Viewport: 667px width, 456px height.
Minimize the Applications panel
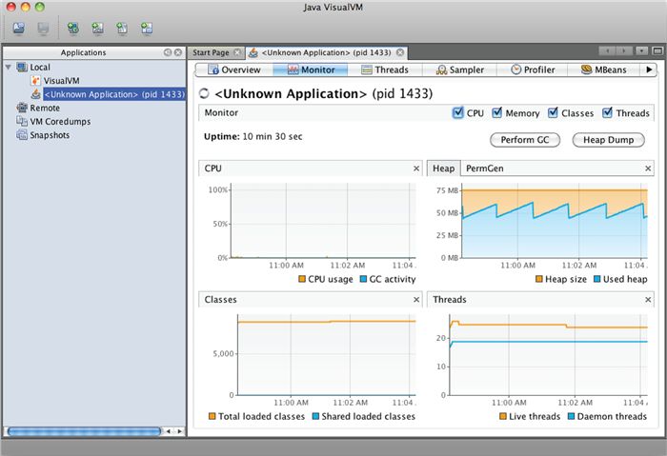point(167,53)
